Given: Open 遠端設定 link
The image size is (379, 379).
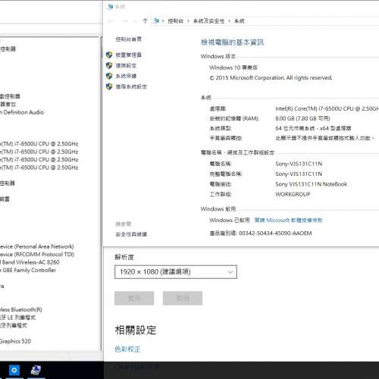Looking at the screenshot, I should point(126,65).
